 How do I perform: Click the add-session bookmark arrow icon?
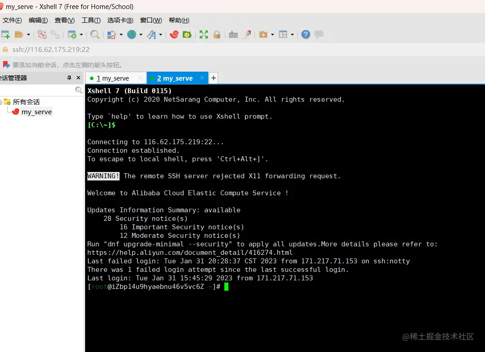6,64
